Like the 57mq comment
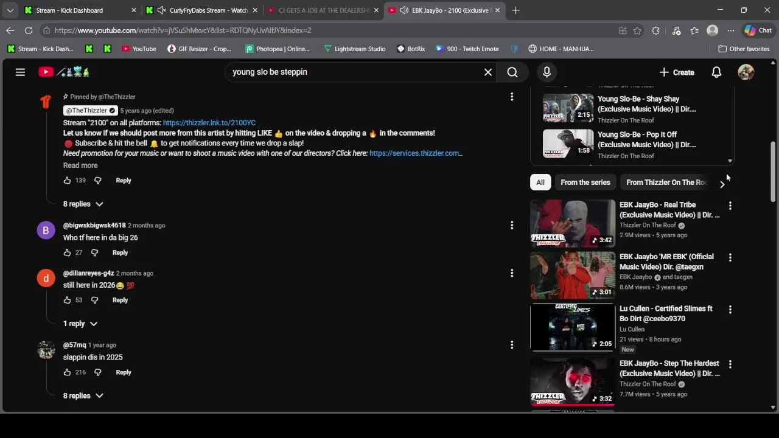This screenshot has height=438, width=779. (67, 372)
